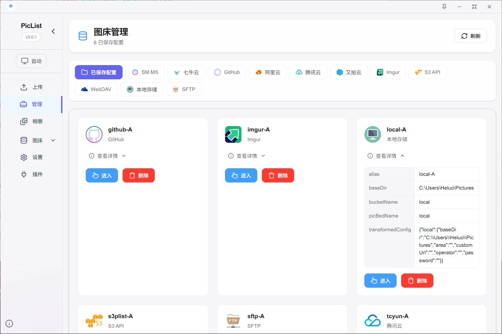Viewport: 502px width, 334px height.
Task: Click the gear icon next to 设置
Action: [x=24, y=157]
